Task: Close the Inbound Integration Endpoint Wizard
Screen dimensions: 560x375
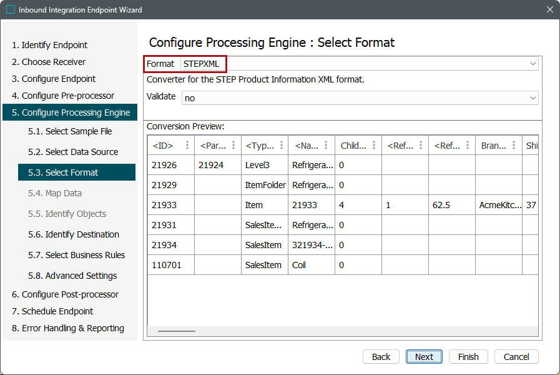Action: (x=549, y=10)
